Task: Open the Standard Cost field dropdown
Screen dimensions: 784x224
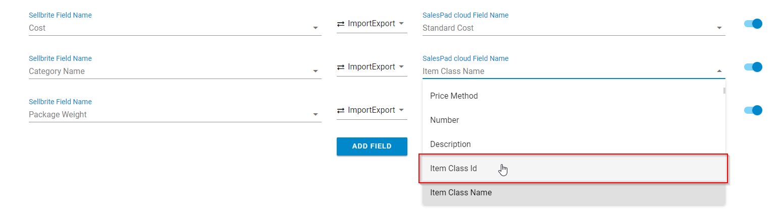Action: pos(719,28)
